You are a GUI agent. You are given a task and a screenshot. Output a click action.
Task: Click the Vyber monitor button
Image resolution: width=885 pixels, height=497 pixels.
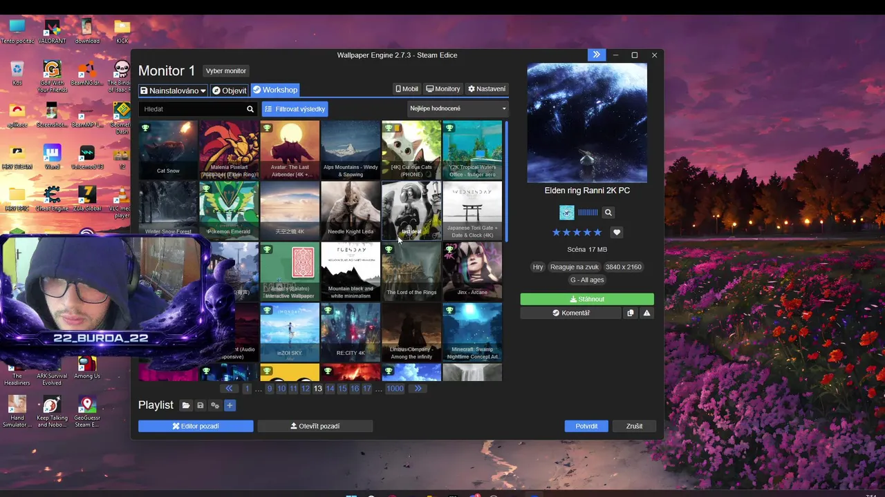(226, 71)
